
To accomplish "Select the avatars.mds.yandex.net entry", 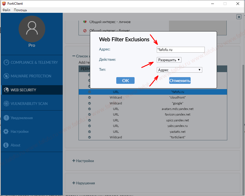I will pos(153,109).
